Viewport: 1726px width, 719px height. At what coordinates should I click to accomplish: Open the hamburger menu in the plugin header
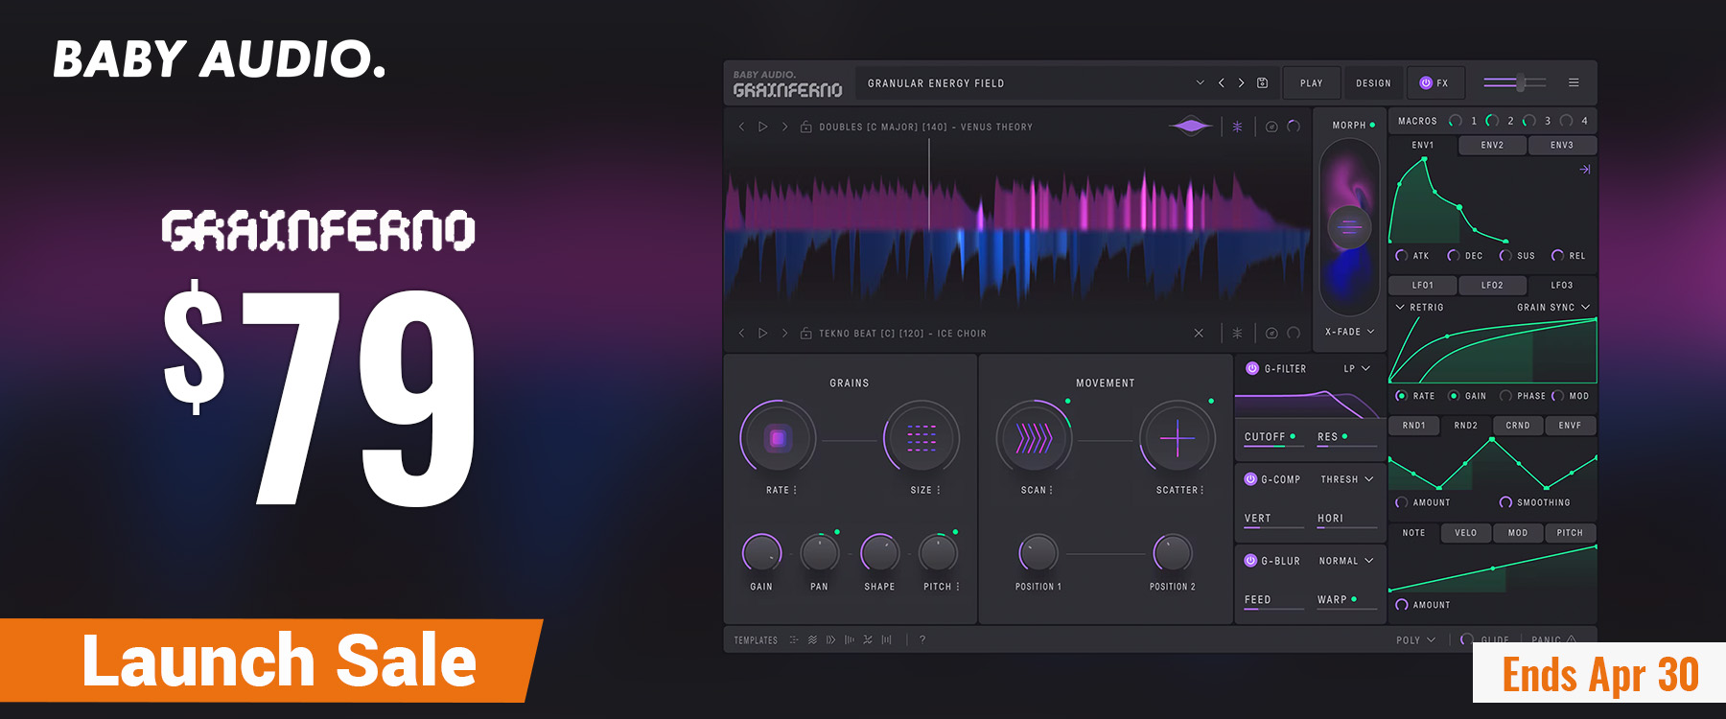tap(1574, 83)
